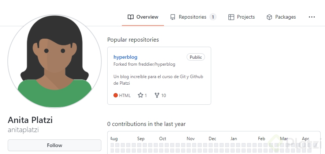The height and width of the screenshot is (154, 325).
Task: Click the Follow button
Action: point(55,145)
